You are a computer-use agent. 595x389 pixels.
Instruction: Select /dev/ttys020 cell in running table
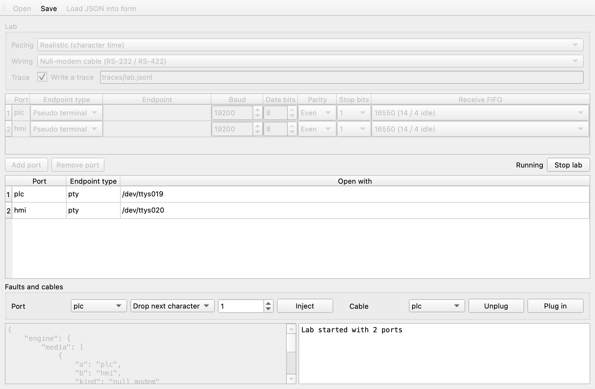pos(355,210)
